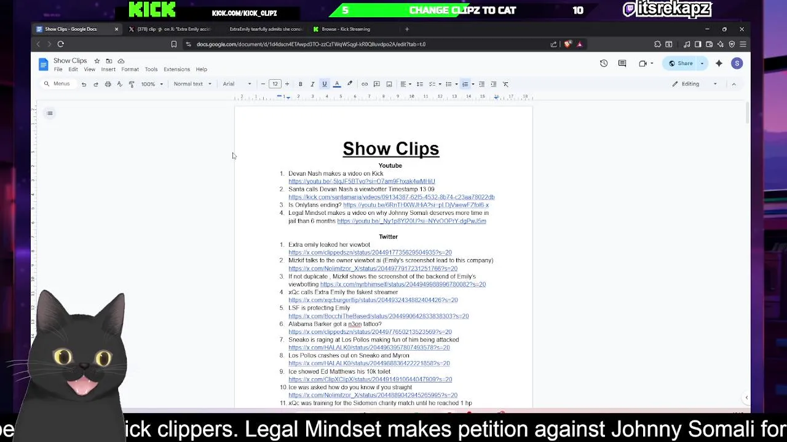Undo the last edit

tap(84, 84)
